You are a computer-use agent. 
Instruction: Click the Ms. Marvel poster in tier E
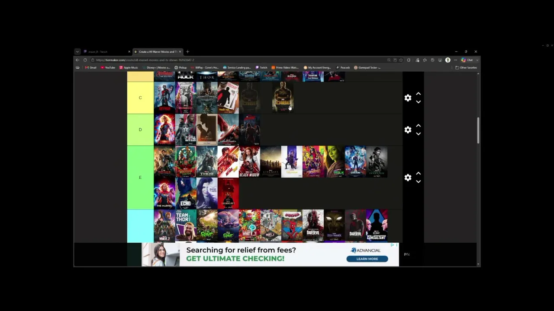313,162
